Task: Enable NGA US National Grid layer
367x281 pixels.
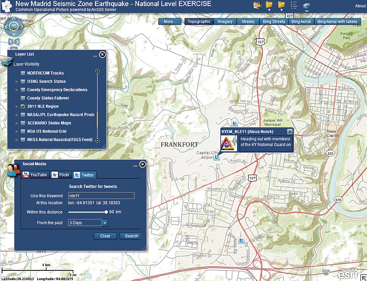Action: point(23,131)
